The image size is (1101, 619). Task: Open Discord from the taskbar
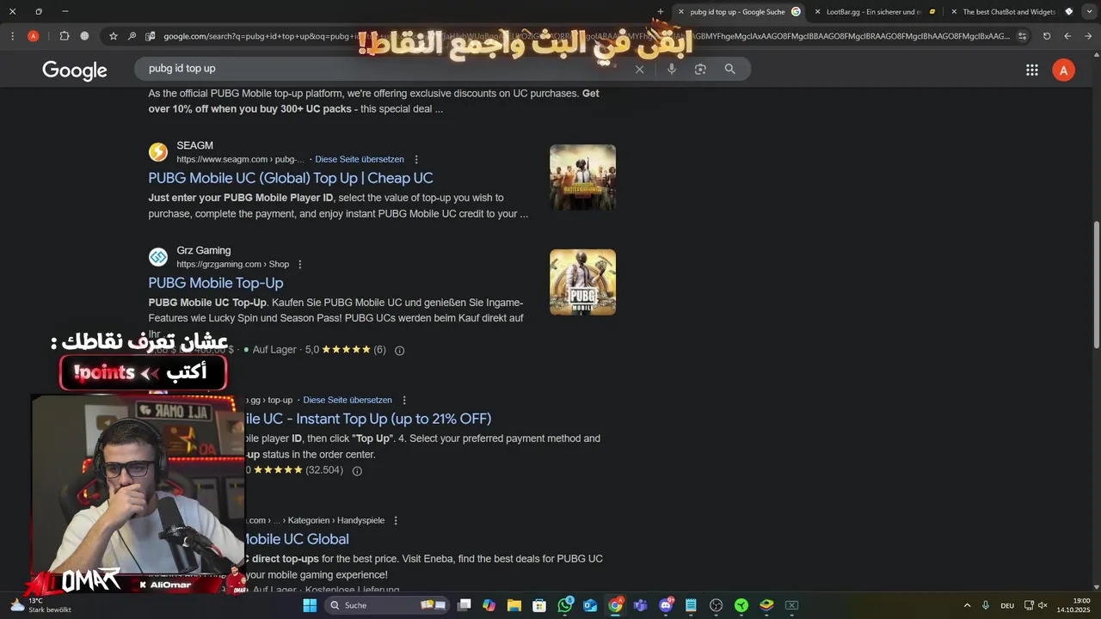(x=666, y=605)
